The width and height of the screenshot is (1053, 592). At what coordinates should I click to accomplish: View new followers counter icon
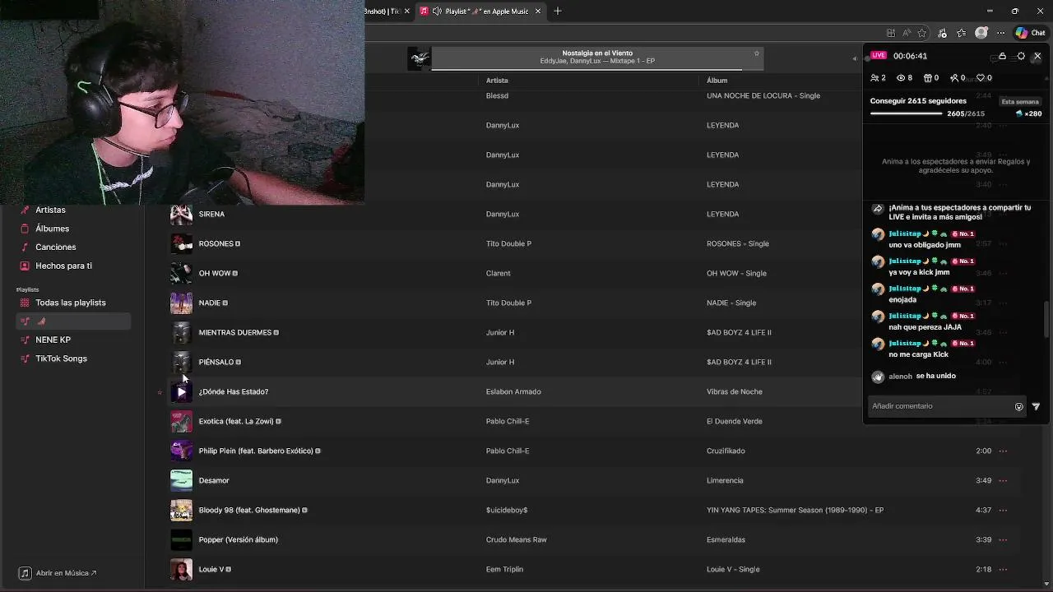[x=958, y=78]
